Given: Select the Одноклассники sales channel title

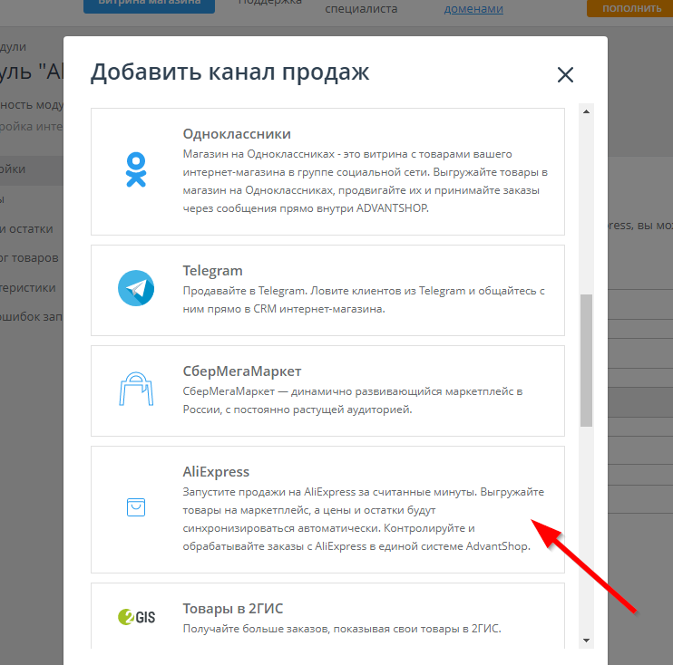Looking at the screenshot, I should [237, 134].
